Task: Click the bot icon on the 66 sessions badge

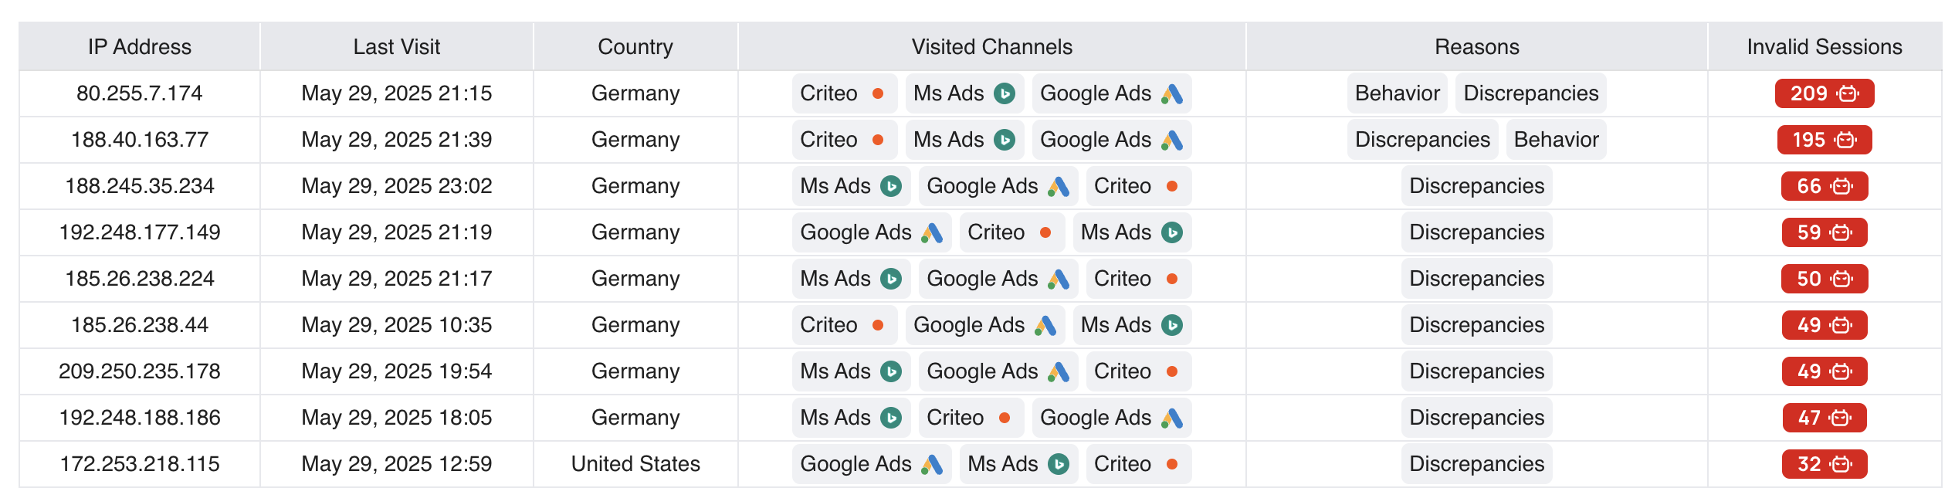Action: click(1842, 186)
